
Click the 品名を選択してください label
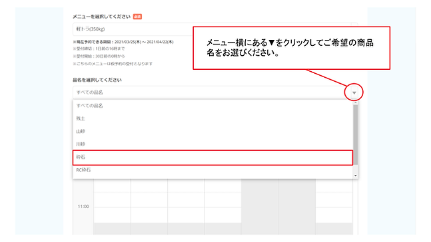(97, 80)
